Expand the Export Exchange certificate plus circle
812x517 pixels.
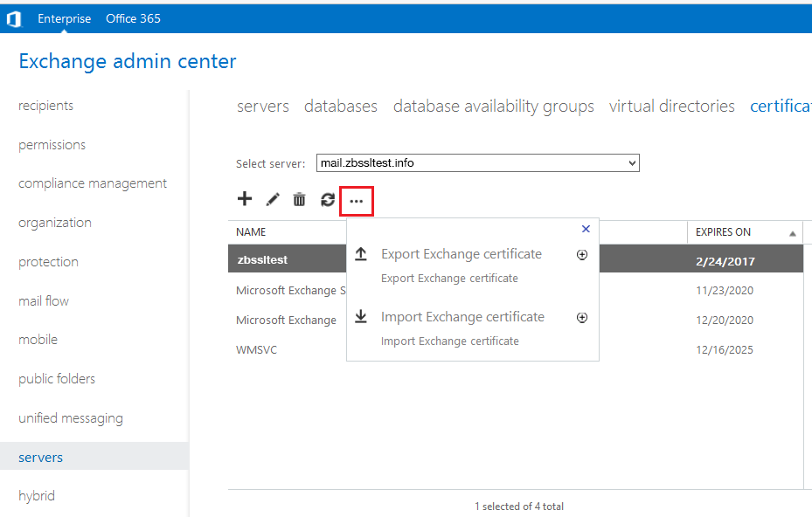point(582,255)
